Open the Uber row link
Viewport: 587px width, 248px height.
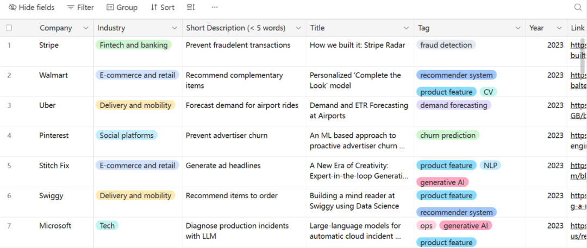click(x=578, y=111)
